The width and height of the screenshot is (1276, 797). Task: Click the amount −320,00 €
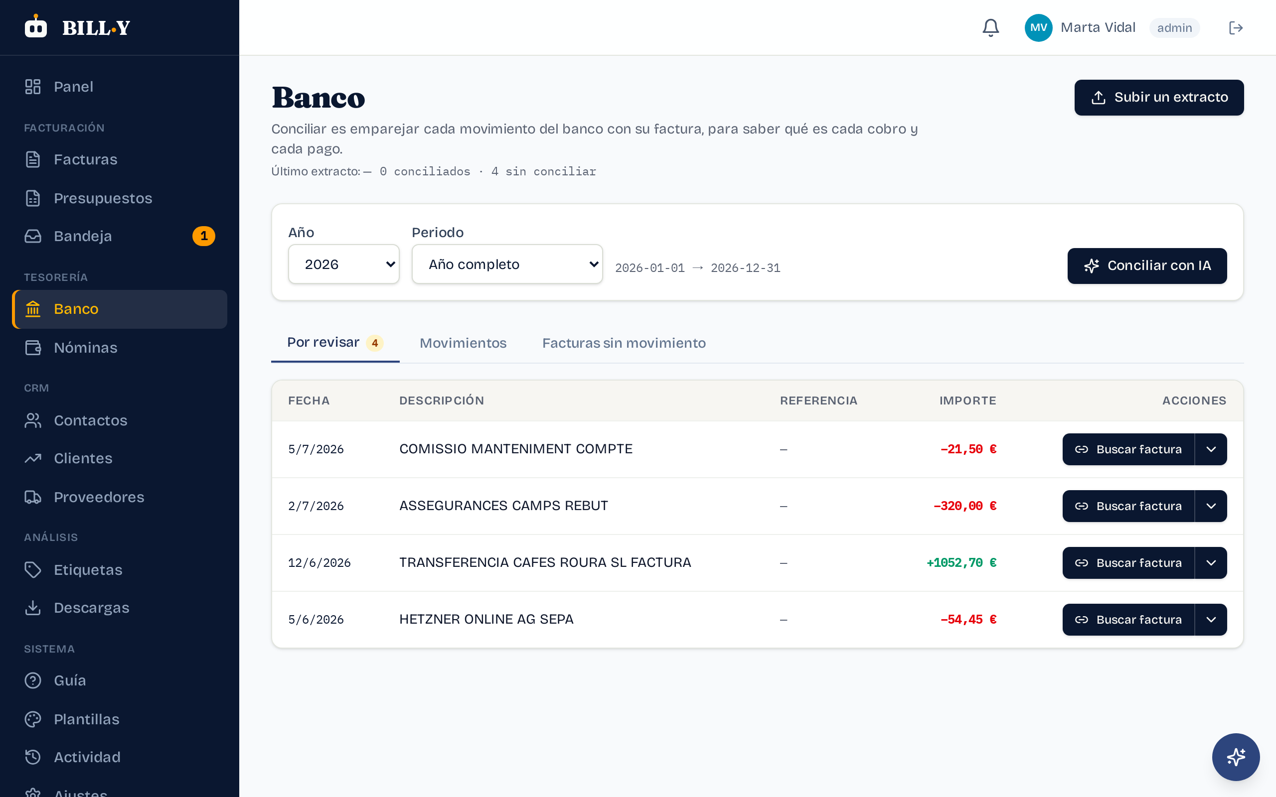[965, 506]
